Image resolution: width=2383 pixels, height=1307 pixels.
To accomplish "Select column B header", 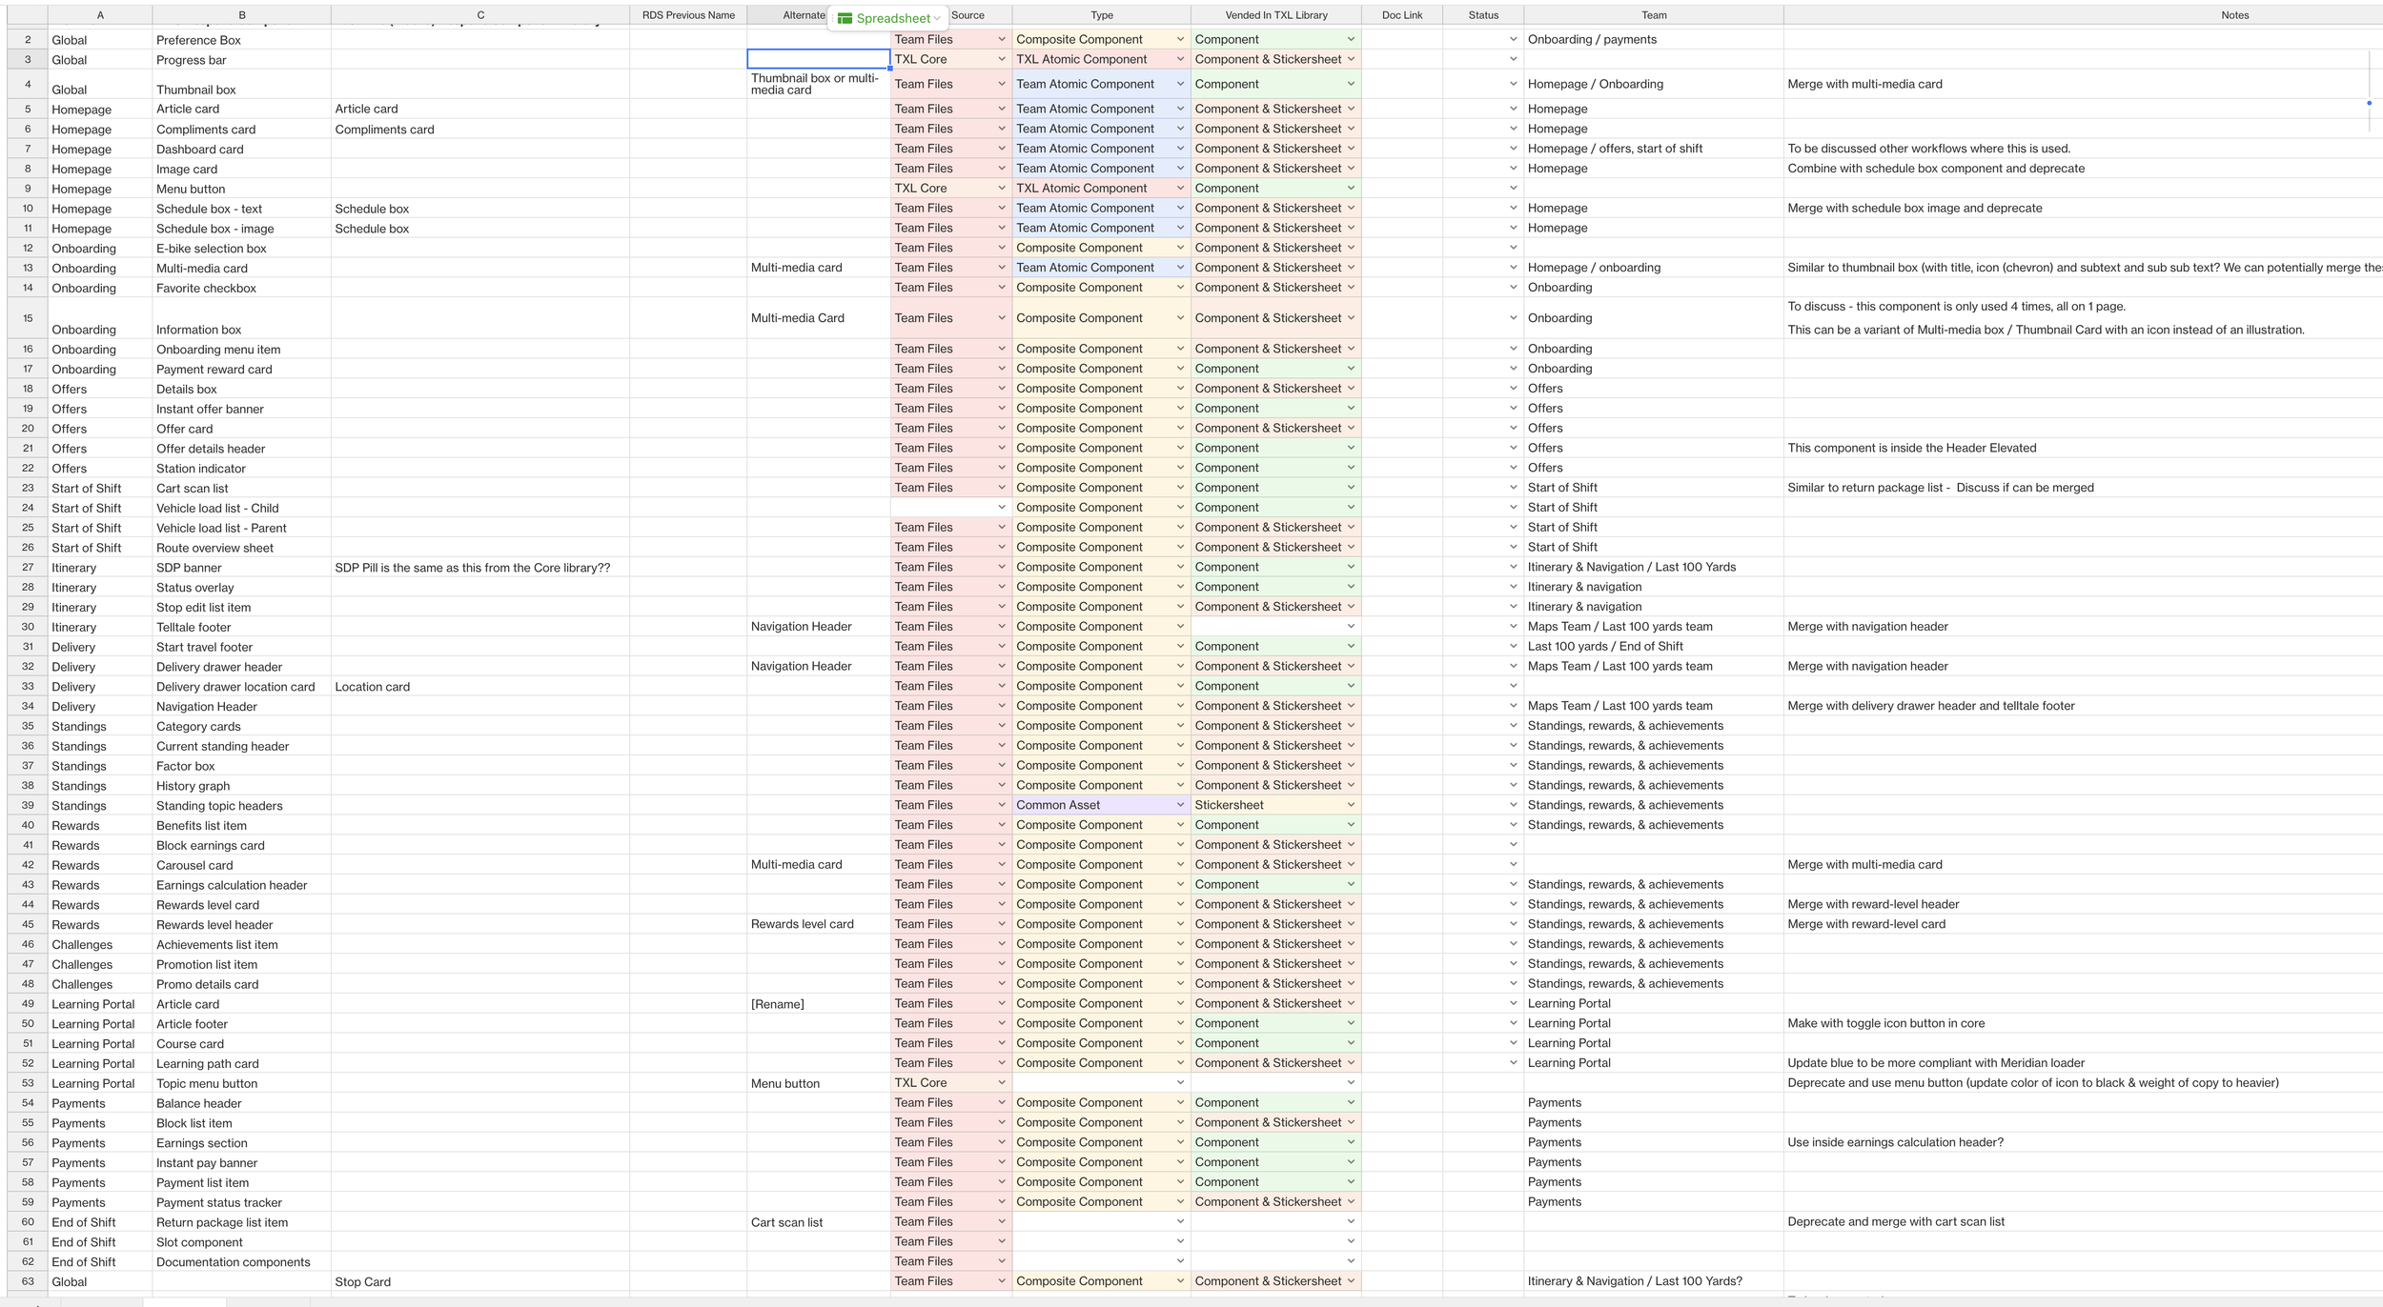I will tap(242, 15).
